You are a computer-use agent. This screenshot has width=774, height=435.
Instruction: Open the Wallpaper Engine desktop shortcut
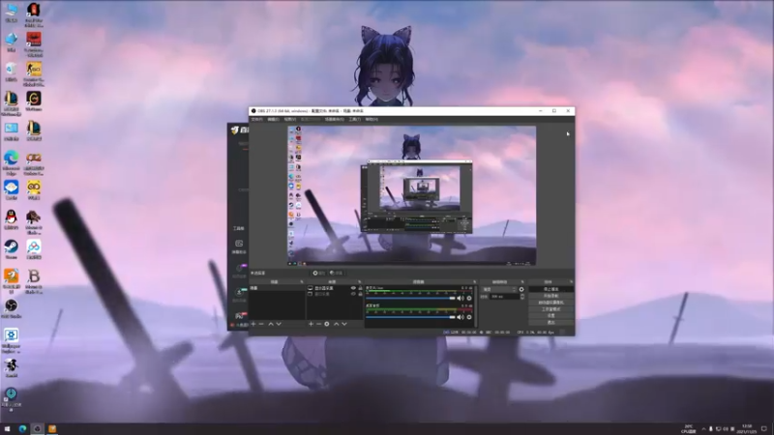pyautogui.click(x=11, y=341)
